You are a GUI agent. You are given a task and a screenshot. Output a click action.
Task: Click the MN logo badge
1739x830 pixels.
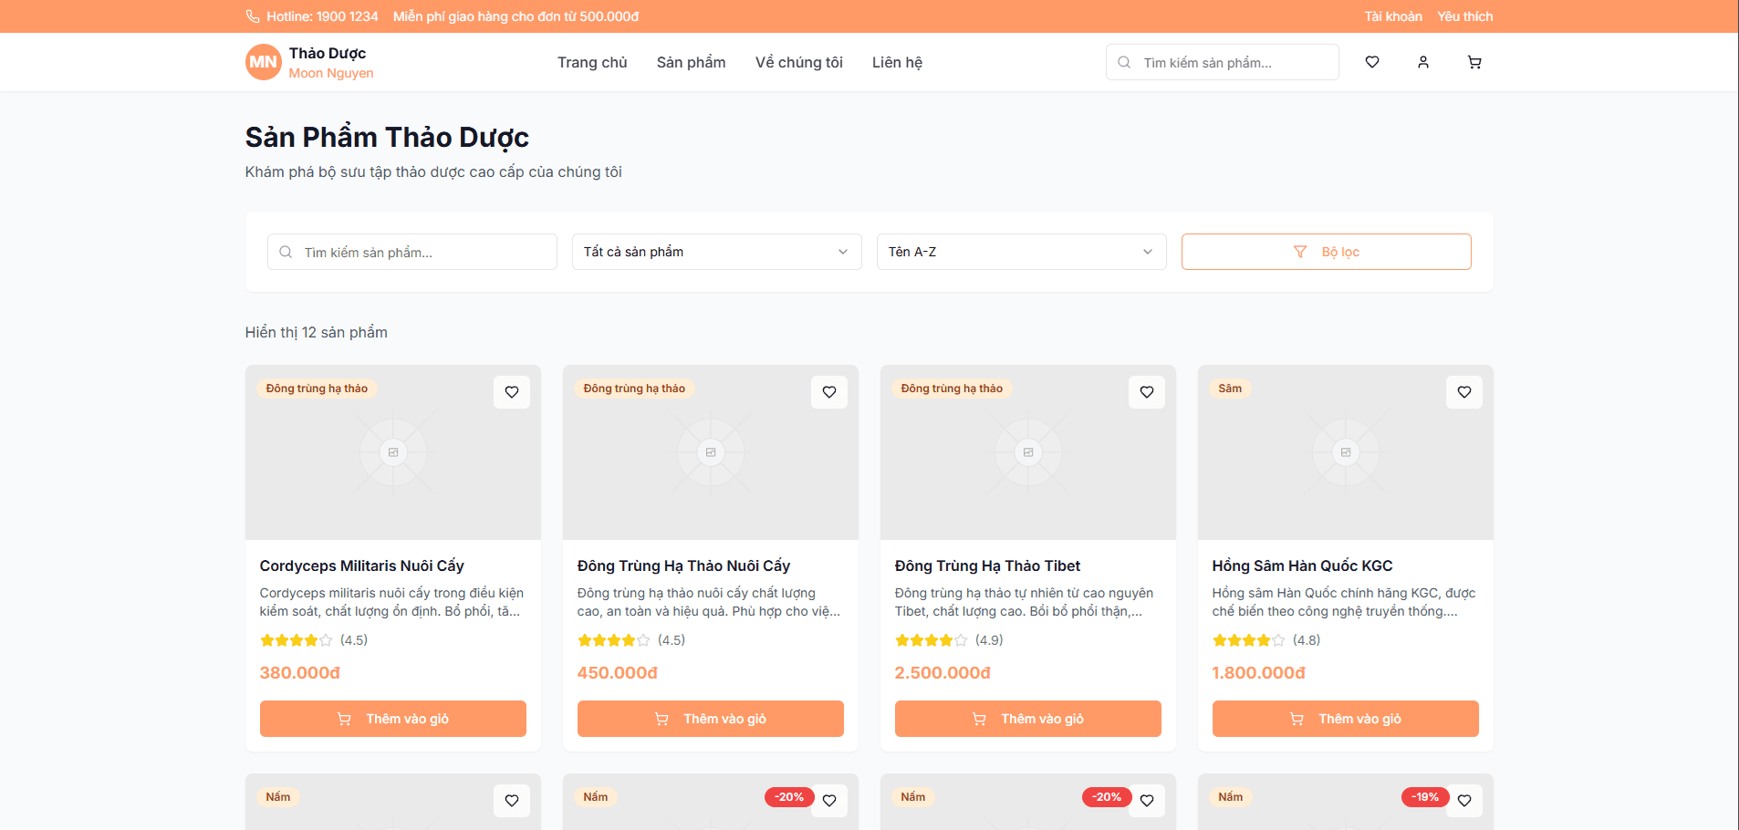(263, 62)
